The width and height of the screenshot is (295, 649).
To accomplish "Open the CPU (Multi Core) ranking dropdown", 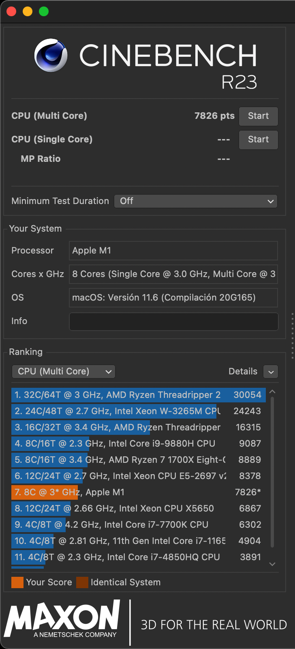I will coord(64,372).
